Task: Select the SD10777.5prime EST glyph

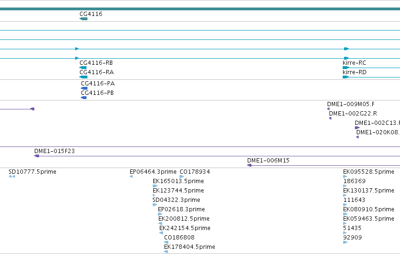Action: click(12, 177)
